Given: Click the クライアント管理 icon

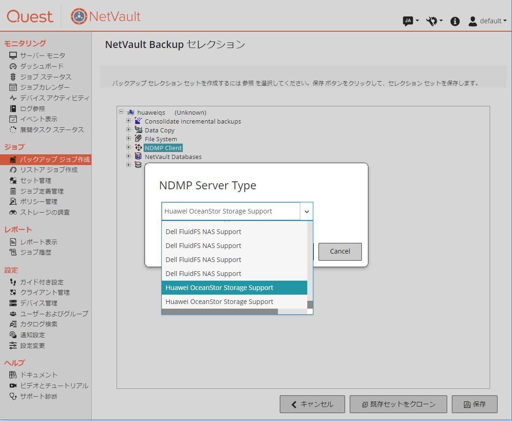Looking at the screenshot, I should [x=13, y=292].
